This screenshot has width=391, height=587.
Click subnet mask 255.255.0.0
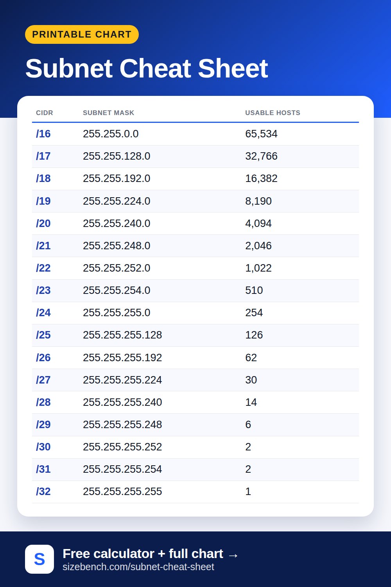[111, 134]
